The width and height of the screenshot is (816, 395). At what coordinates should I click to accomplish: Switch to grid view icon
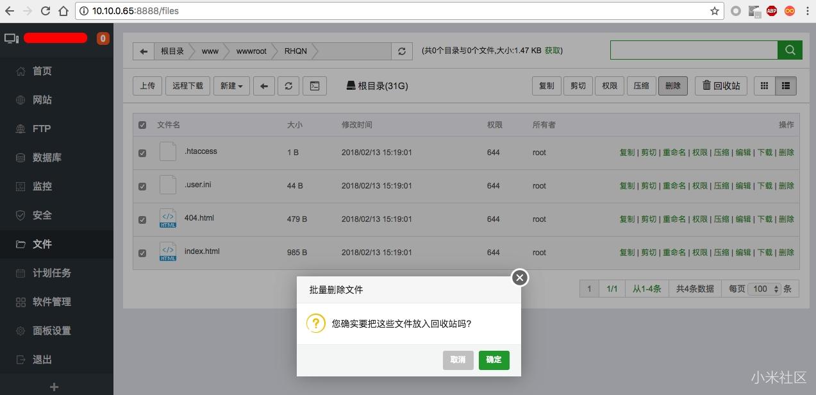click(x=764, y=85)
